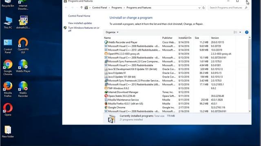Click the OpenVPN 2.3.3 program icon
261x146 pixels.
click(x=106, y=54)
